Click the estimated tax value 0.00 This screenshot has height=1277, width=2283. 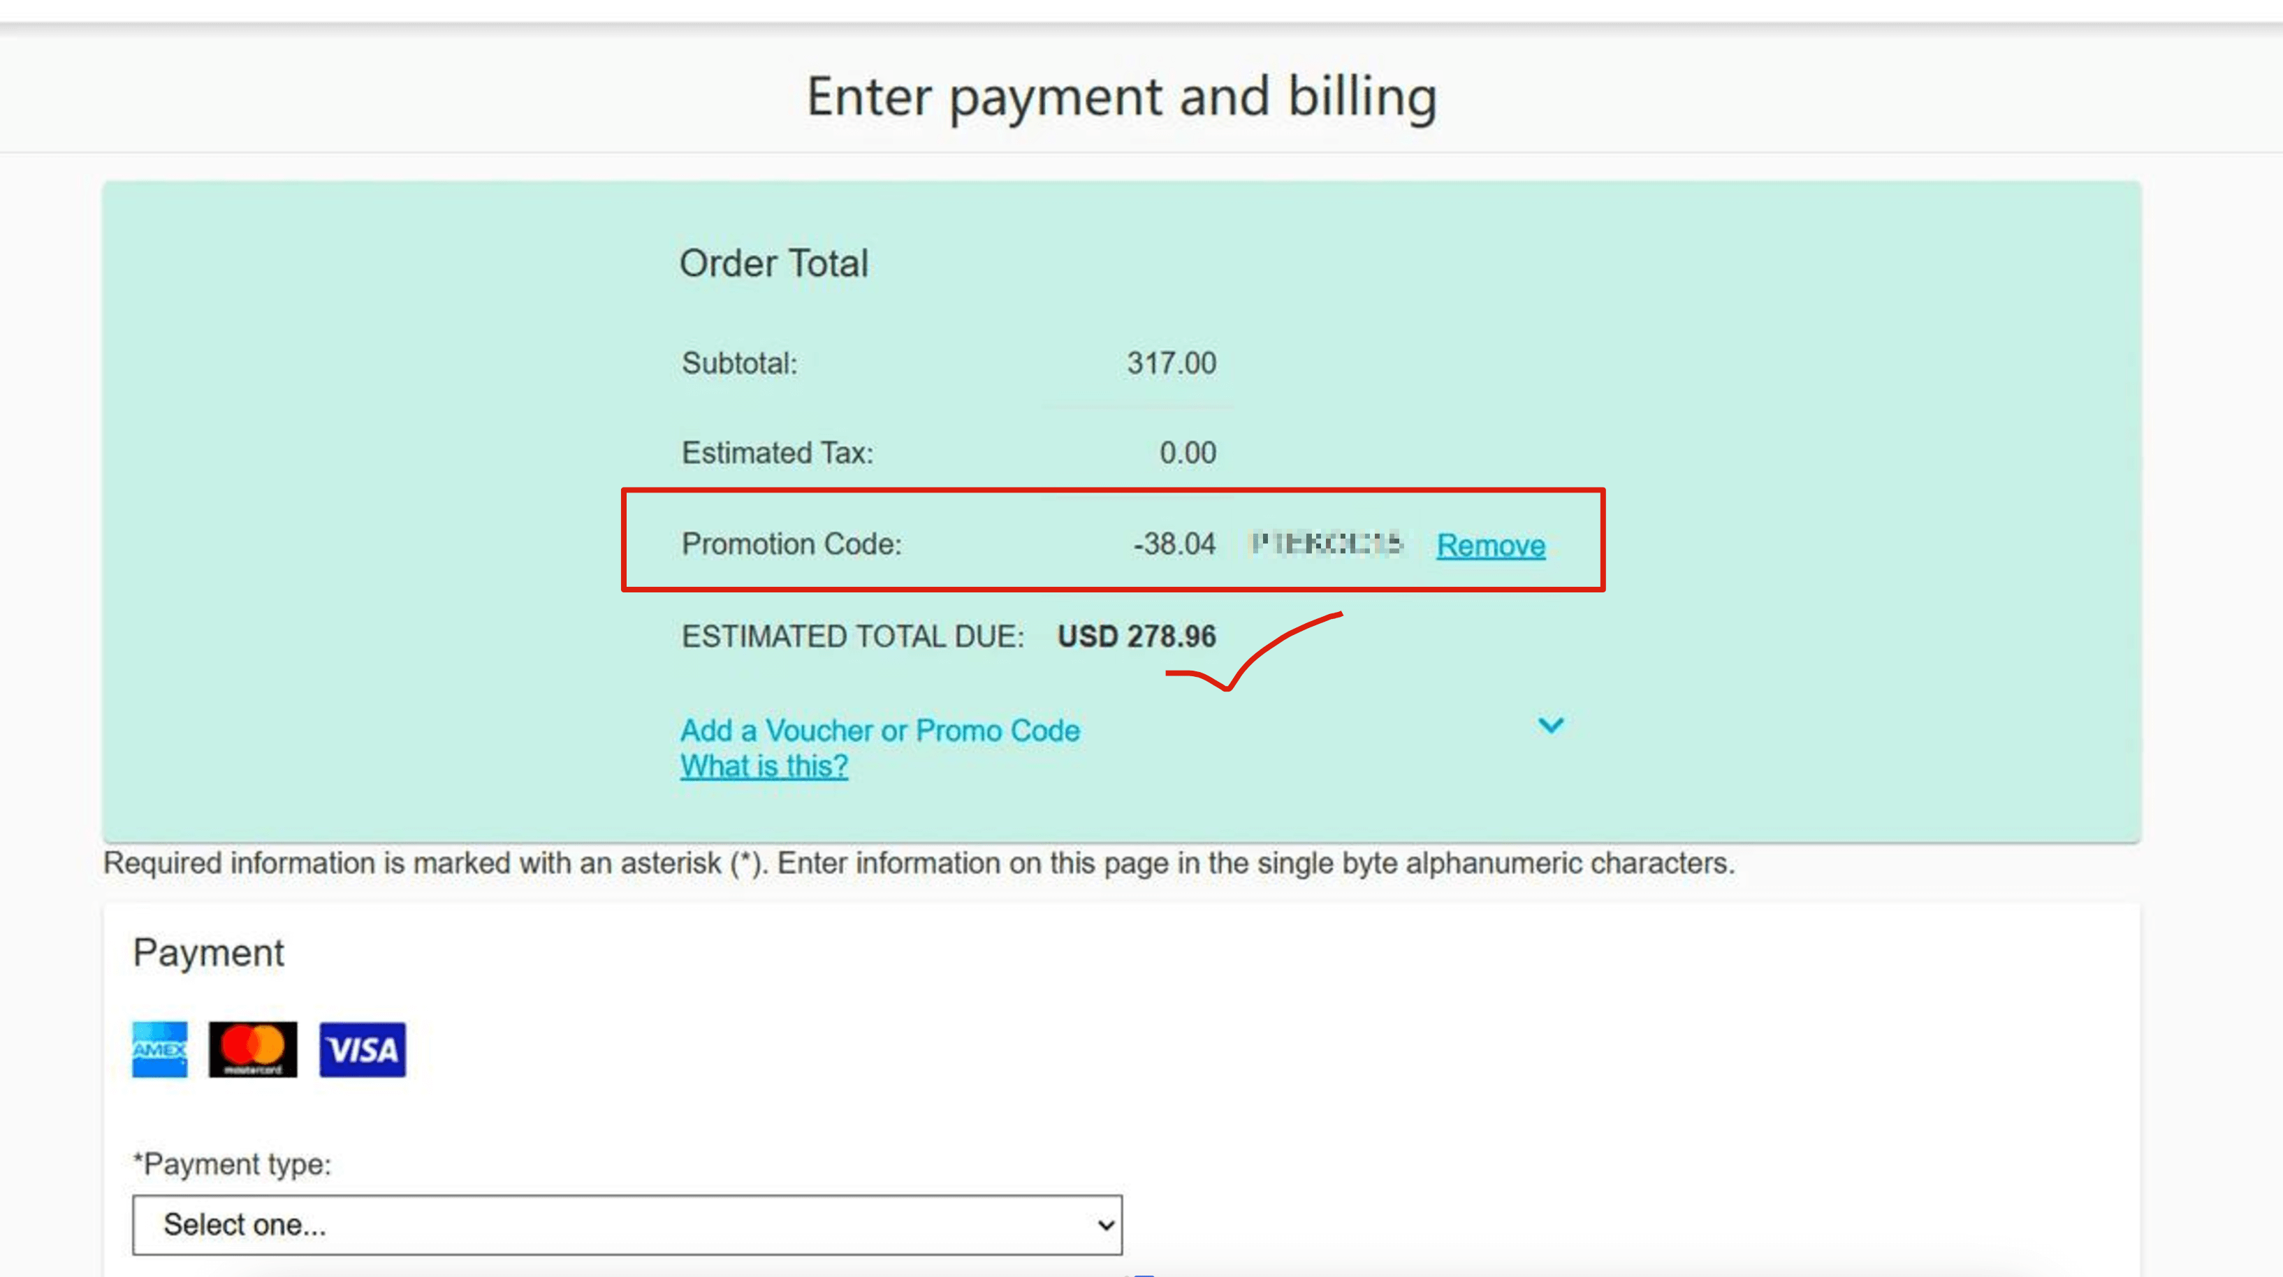[x=1188, y=453]
